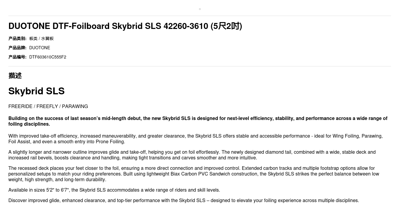The image size is (397, 217).
Task: Click the paragraph starting 'The recessed deck'
Action: pos(193,174)
